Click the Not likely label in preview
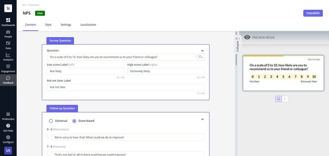This screenshot has width=329, height=156. [x=255, y=81]
